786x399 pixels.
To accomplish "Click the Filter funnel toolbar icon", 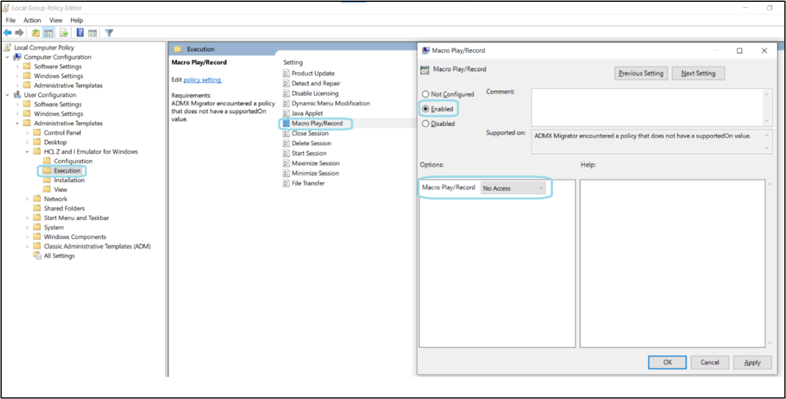I will 109,33.
